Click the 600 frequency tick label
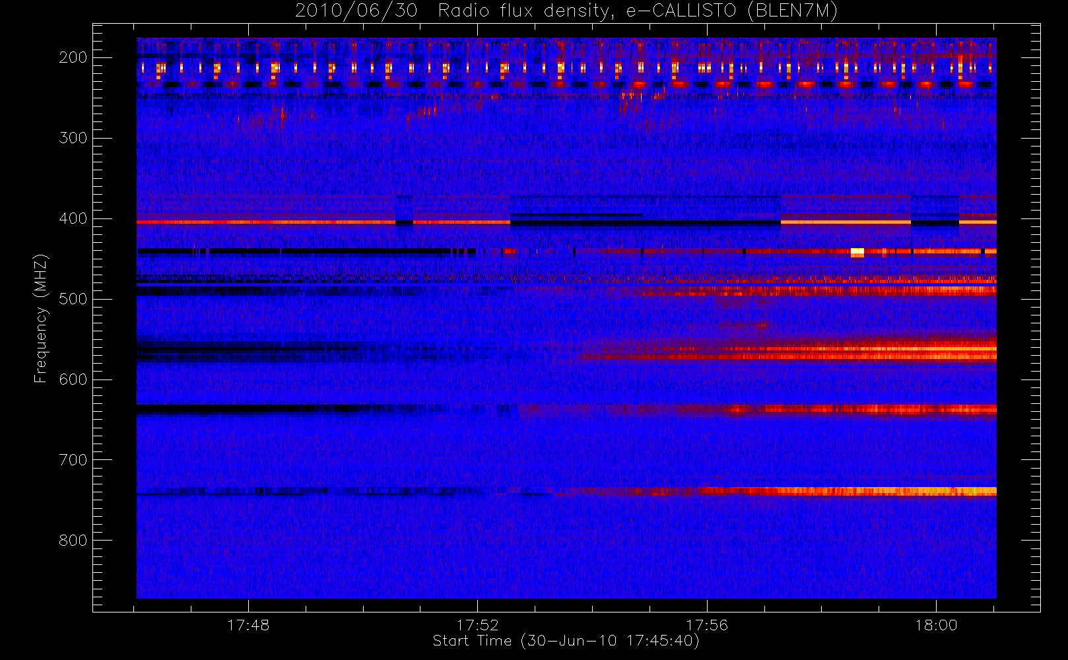 pyautogui.click(x=73, y=379)
